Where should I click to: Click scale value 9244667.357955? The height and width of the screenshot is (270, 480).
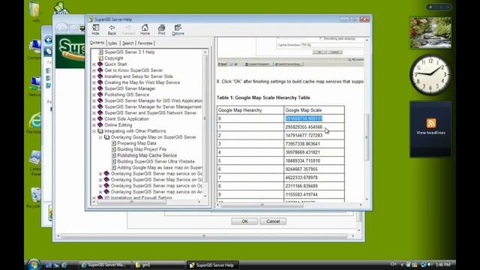point(301,169)
